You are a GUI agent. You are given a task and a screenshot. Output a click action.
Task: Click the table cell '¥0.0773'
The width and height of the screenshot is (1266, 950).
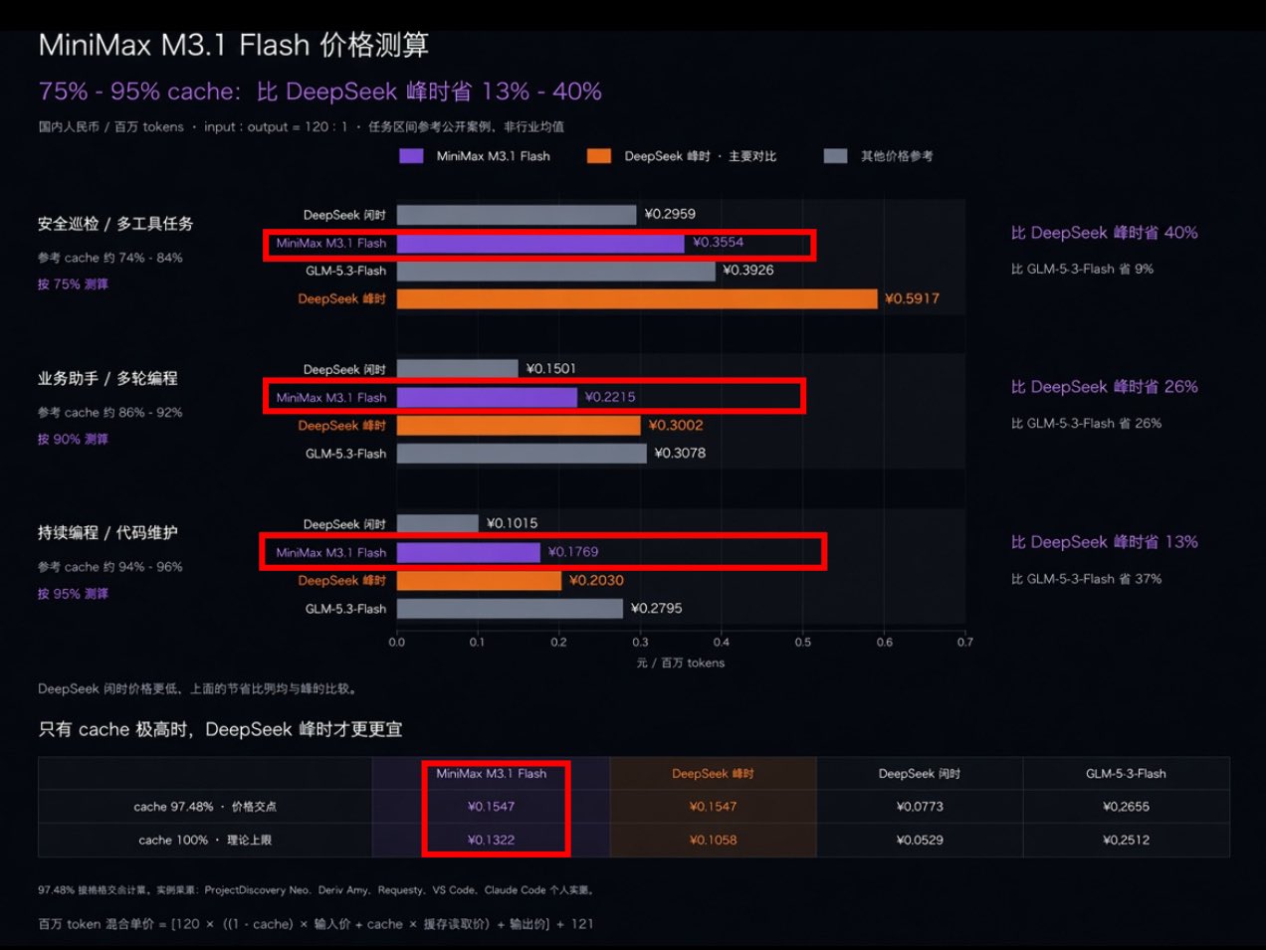tap(920, 807)
